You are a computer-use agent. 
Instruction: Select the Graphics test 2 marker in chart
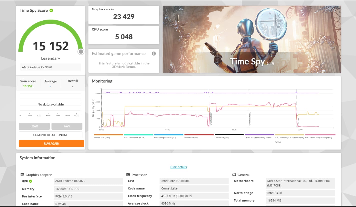tap(249, 119)
